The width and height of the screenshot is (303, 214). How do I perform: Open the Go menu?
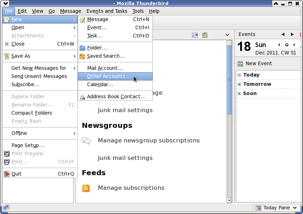tap(52, 11)
